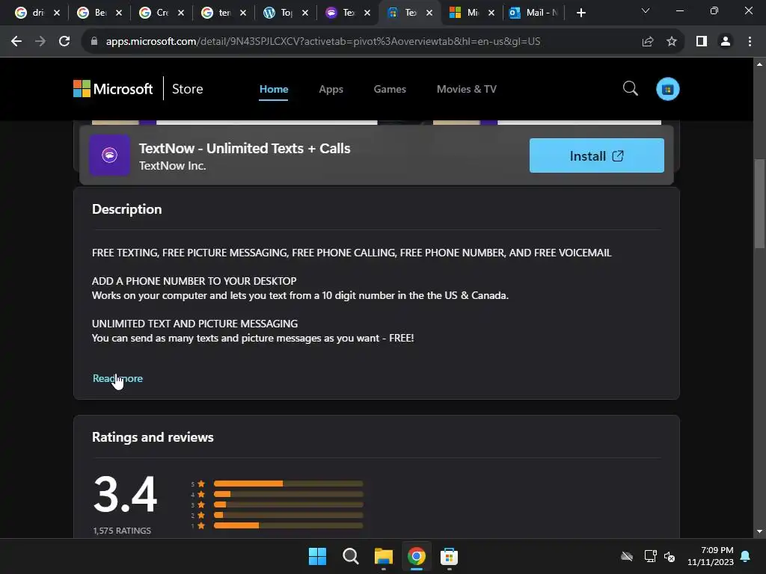
Task: Open the Chrome profile icon
Action: (x=726, y=42)
